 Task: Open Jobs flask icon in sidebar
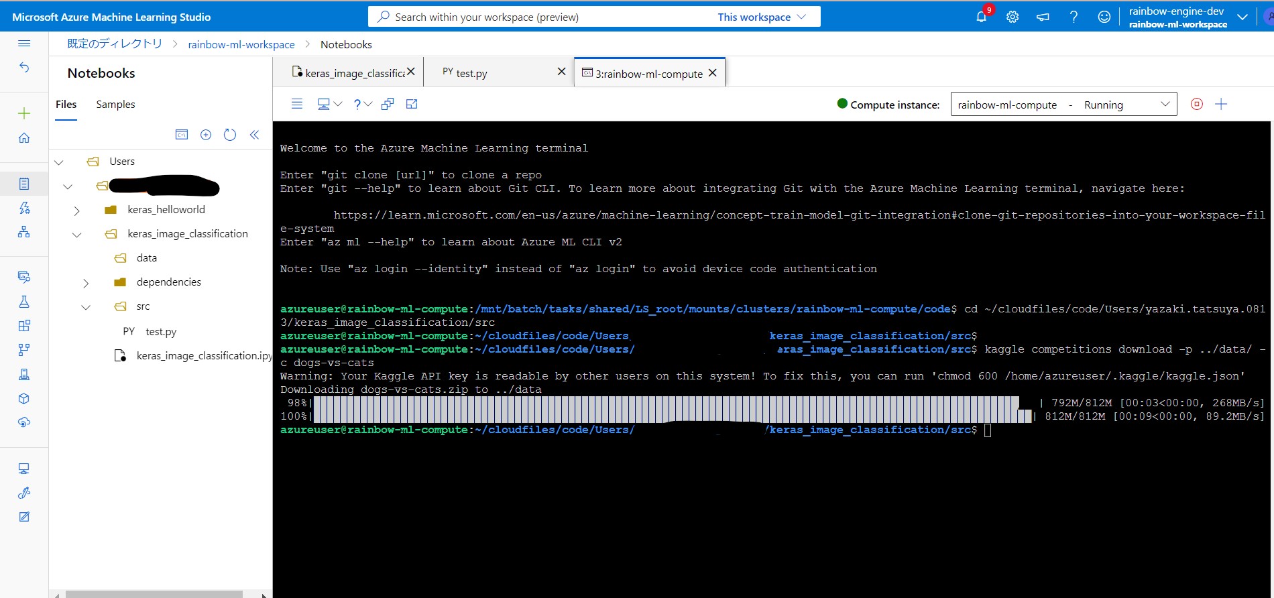pyautogui.click(x=24, y=302)
